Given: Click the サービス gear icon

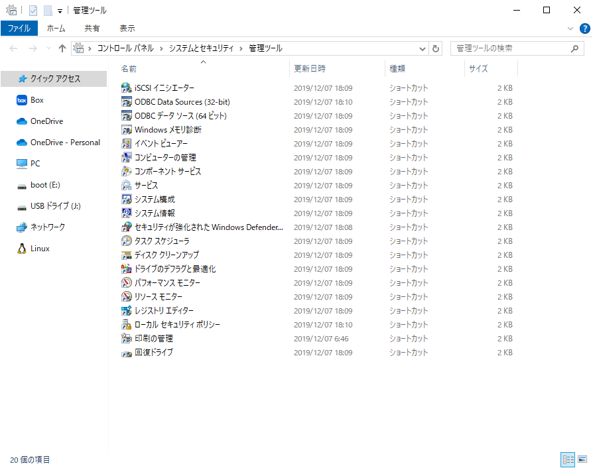Looking at the screenshot, I should tap(126, 185).
